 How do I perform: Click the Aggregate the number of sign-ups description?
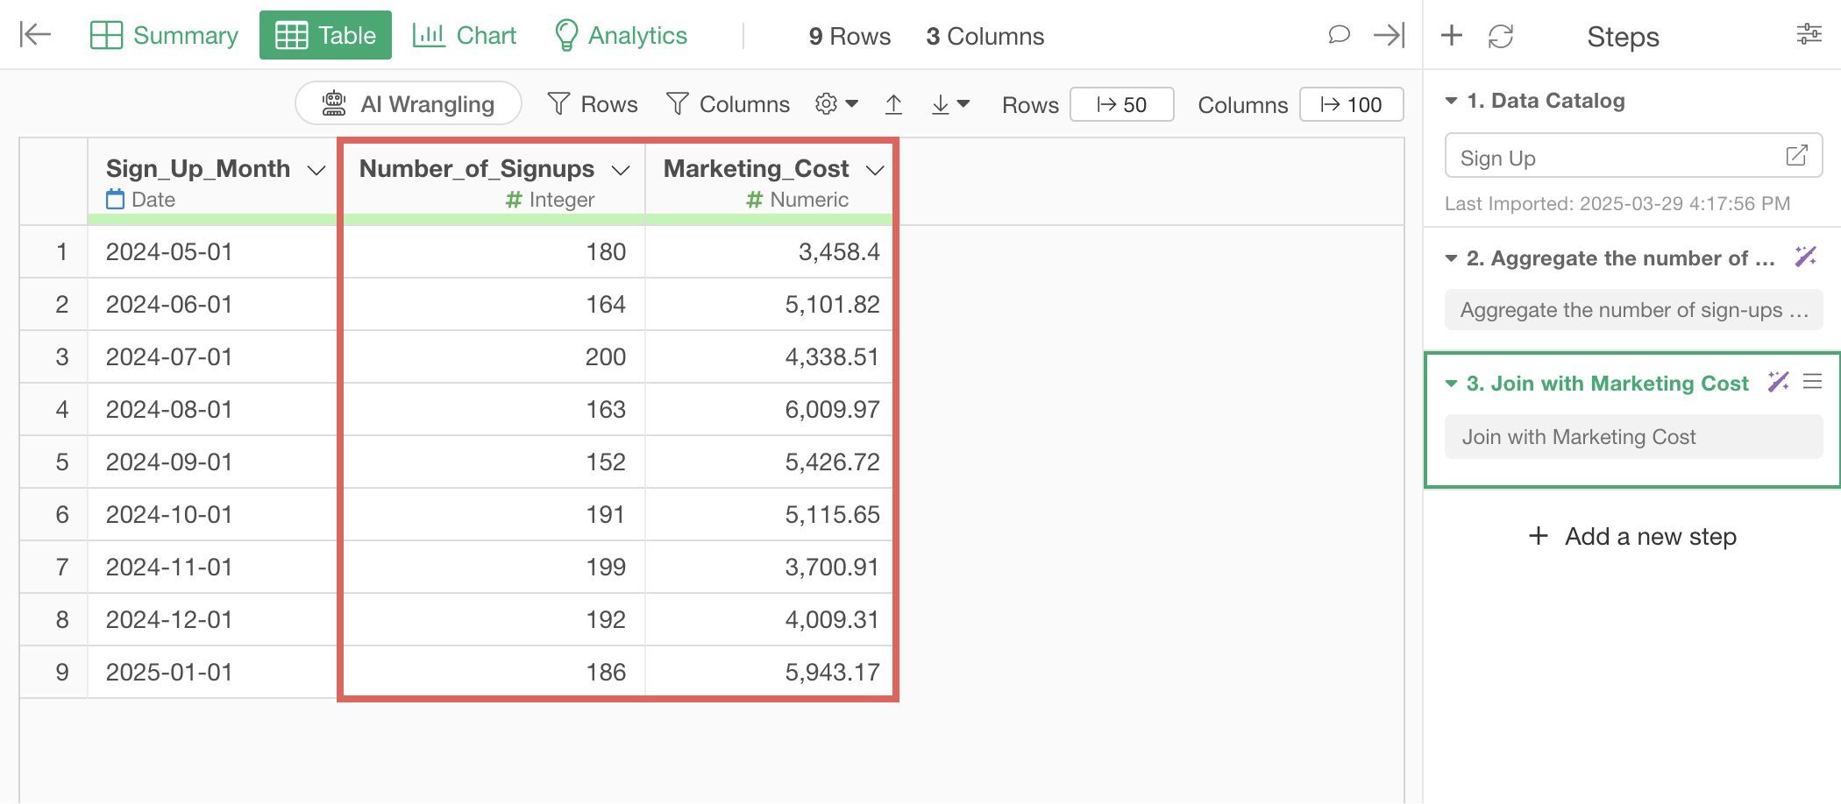point(1633,310)
